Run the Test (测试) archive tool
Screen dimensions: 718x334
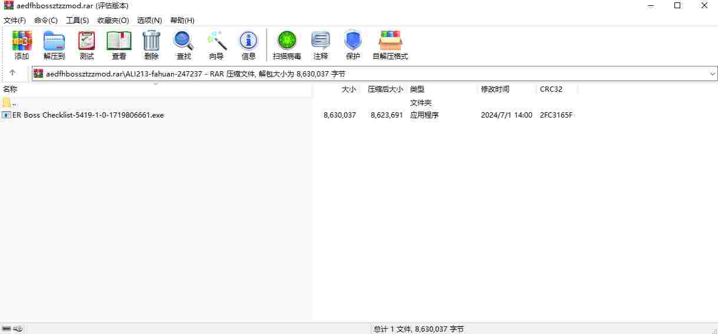tap(87, 45)
